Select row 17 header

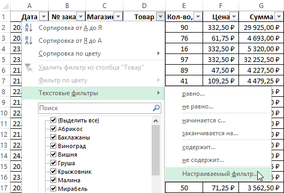coord(5,188)
